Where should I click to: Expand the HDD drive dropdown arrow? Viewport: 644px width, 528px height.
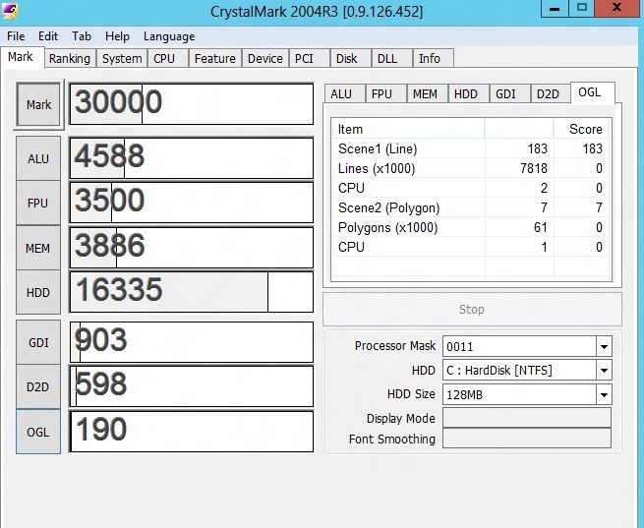point(604,371)
